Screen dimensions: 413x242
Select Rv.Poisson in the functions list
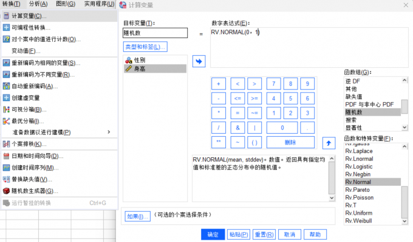372,197
